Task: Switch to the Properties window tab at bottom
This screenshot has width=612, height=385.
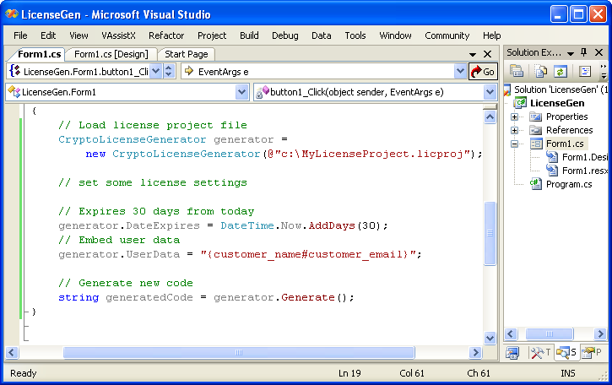Action: (x=592, y=353)
